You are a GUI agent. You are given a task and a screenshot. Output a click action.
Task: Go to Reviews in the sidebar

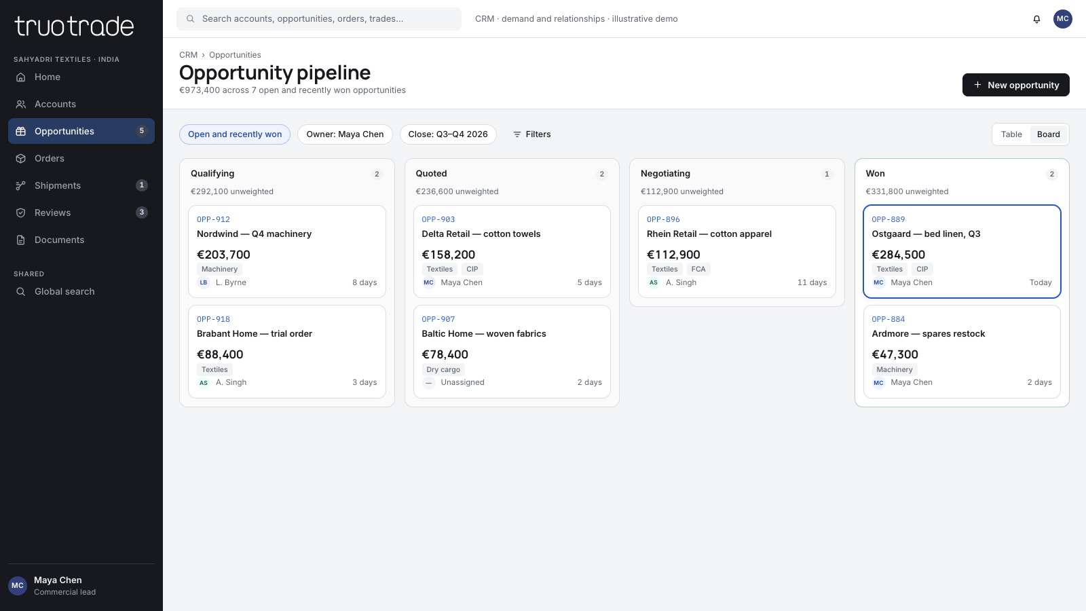tap(81, 212)
